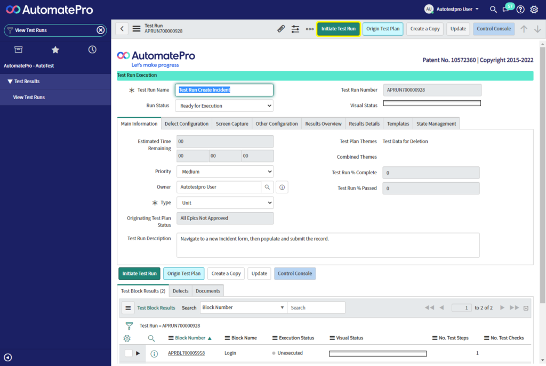
Task: Switch to the Defect Configuration tab
Action: tap(187, 124)
